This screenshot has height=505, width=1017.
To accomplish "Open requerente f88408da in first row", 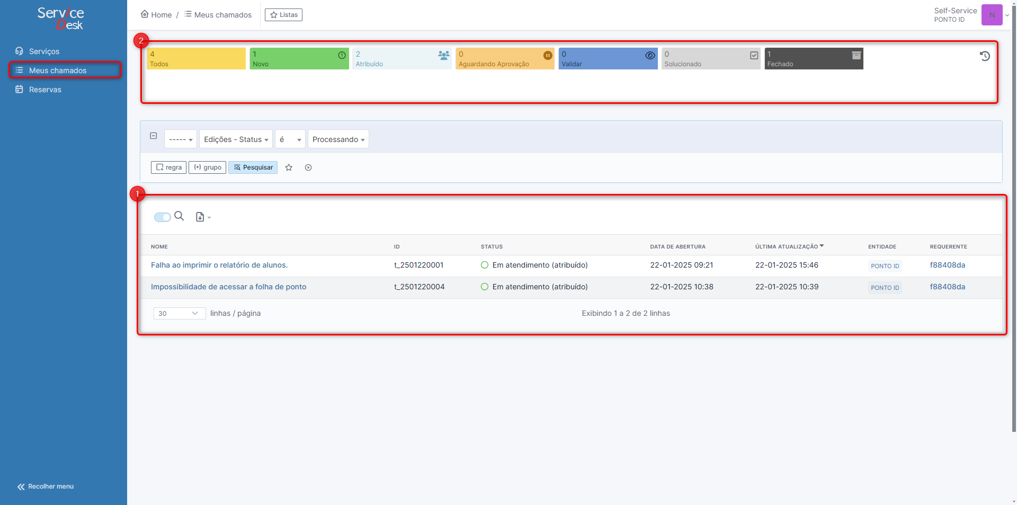I will pyautogui.click(x=947, y=265).
